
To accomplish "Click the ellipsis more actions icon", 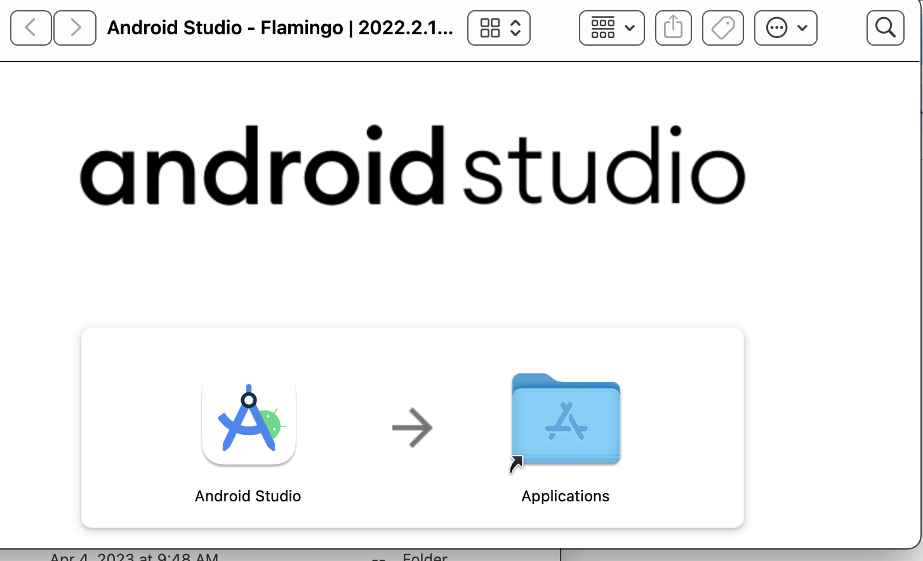I will click(776, 28).
